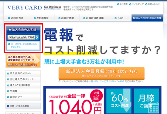This screenshot has height=114, width=167.
Task: Go to お届け日時確認 in the navigation
Action: click(x=94, y=18)
